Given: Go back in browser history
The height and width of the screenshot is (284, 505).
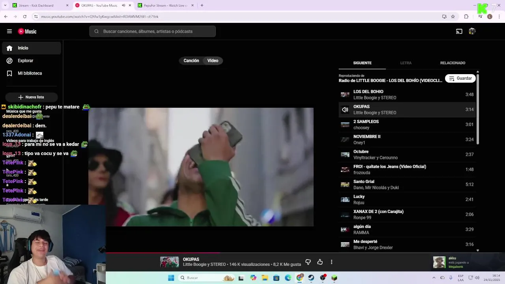Looking at the screenshot, I should [x=6, y=17].
